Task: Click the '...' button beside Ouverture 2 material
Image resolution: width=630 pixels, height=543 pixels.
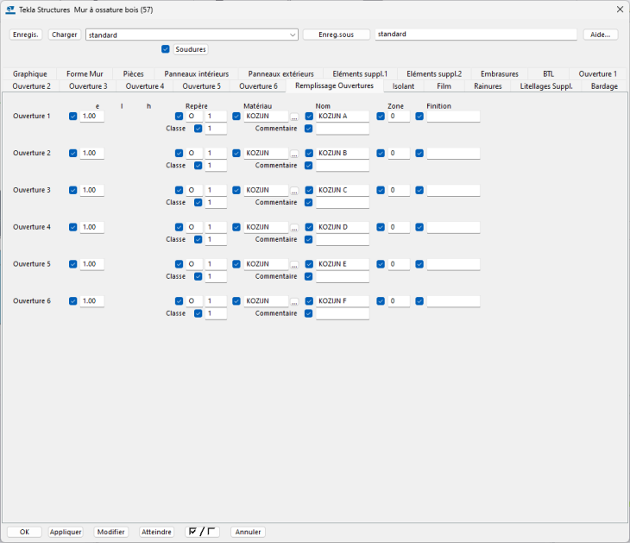Action: pyautogui.click(x=294, y=154)
